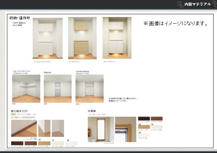The image size is (217, 153).
Task: Pick the 1F white 木額縁 swatch
Action: [x=156, y=127]
